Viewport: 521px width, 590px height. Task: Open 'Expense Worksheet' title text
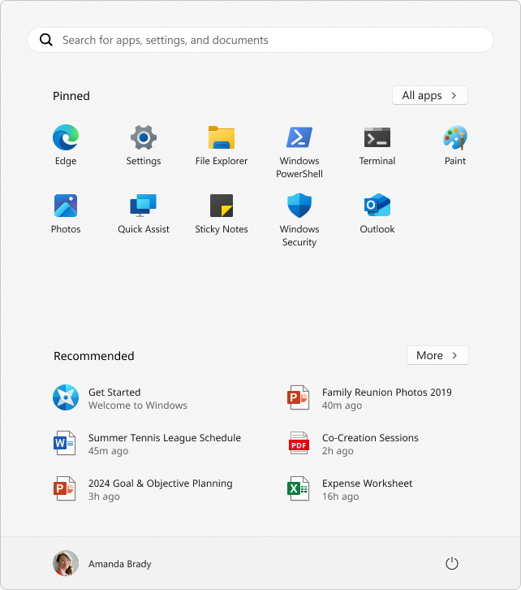(x=368, y=484)
